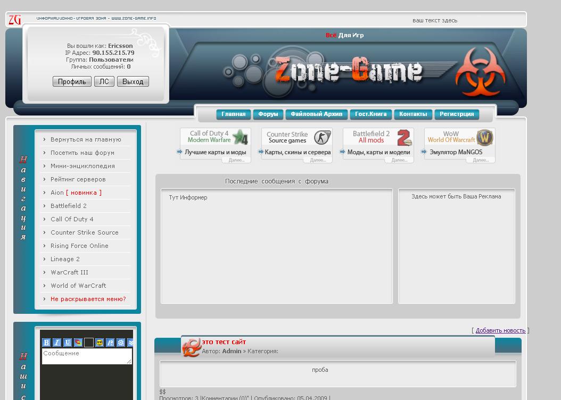Toggle Bold in the chat toolbar
Viewport: 561px width, 400px height.
pos(46,343)
